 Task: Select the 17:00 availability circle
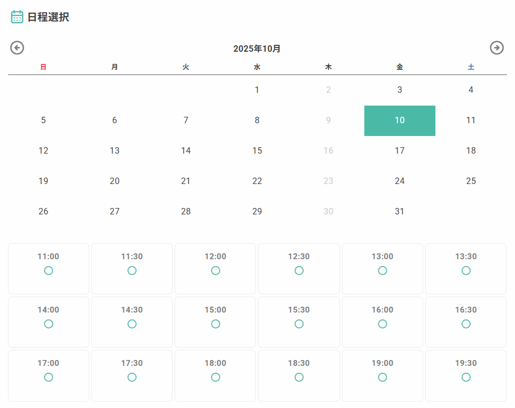click(x=49, y=377)
